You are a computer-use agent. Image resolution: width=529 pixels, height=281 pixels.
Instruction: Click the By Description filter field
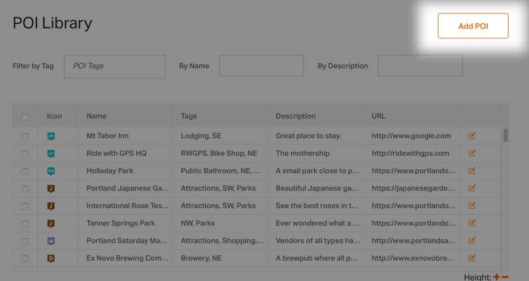coord(420,65)
